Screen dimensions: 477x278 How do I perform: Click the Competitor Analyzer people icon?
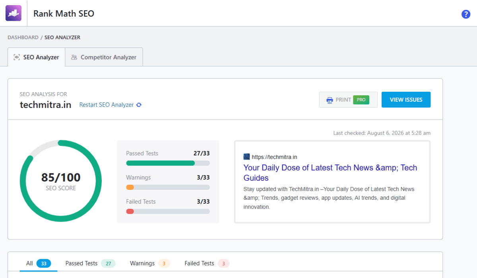tap(74, 57)
